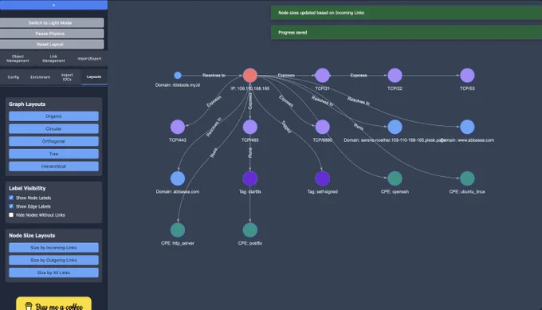
Task: Toggle Show Node Labels checkbox
Action: coord(11,198)
